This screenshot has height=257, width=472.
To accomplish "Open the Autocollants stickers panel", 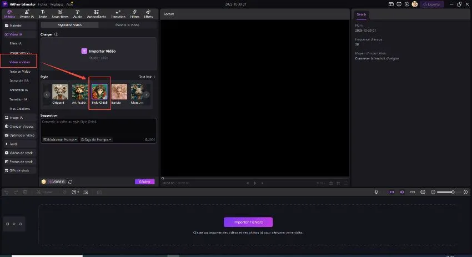I will pos(96,13).
